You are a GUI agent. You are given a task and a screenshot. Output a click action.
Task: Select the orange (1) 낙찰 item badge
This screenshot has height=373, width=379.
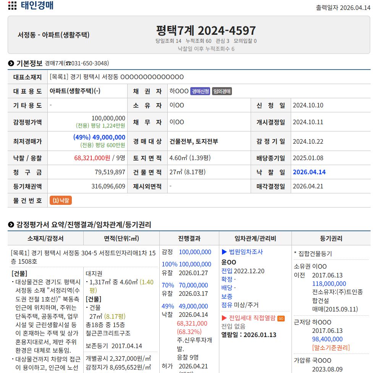(61, 200)
